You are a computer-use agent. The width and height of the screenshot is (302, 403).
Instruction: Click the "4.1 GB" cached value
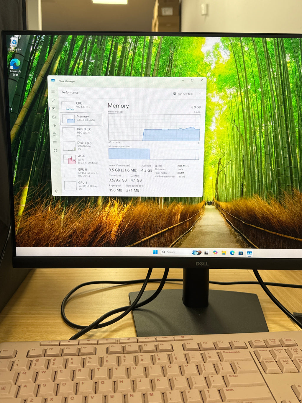pos(136,180)
